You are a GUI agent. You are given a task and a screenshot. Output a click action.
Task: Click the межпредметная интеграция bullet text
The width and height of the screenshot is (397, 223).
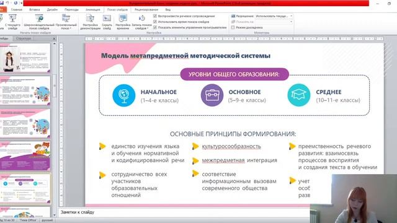(x=239, y=160)
